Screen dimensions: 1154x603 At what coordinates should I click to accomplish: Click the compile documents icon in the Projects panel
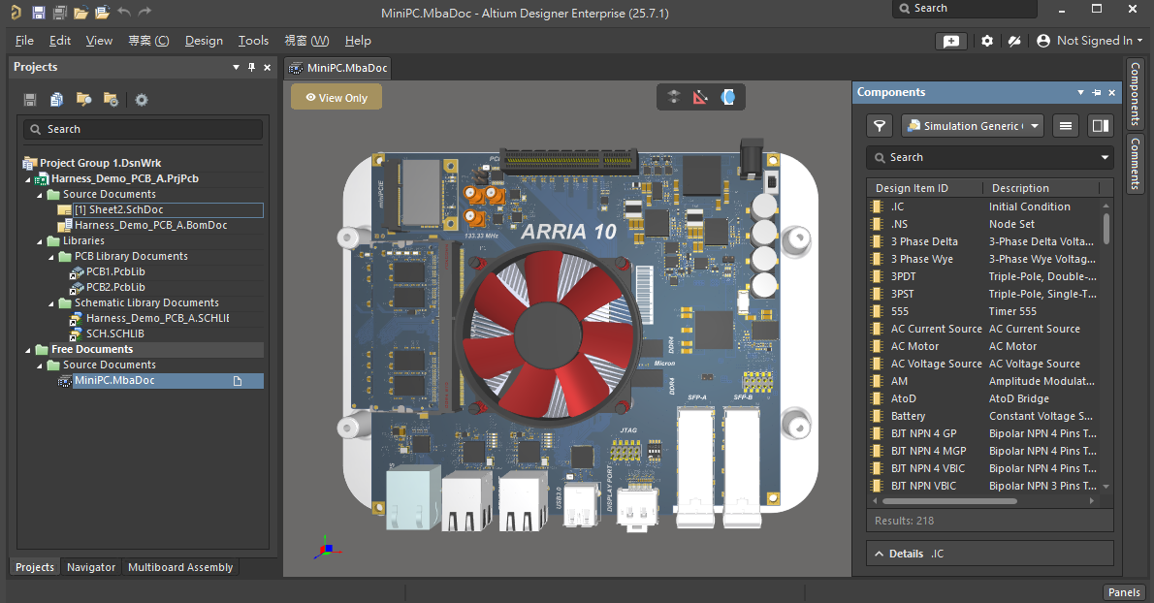point(56,99)
